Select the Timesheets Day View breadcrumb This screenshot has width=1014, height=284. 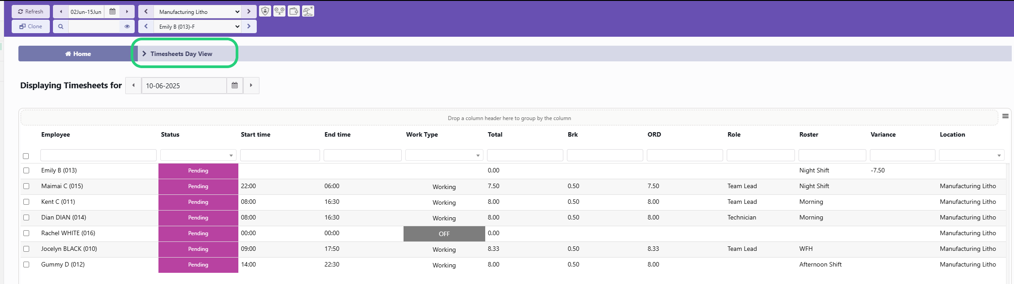click(181, 54)
